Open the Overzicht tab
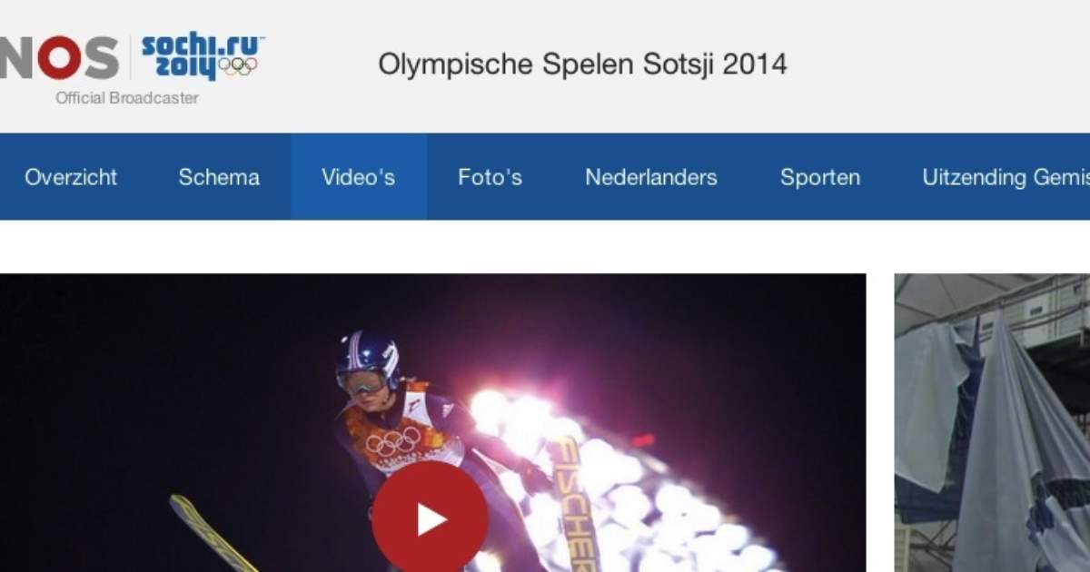 click(x=71, y=177)
